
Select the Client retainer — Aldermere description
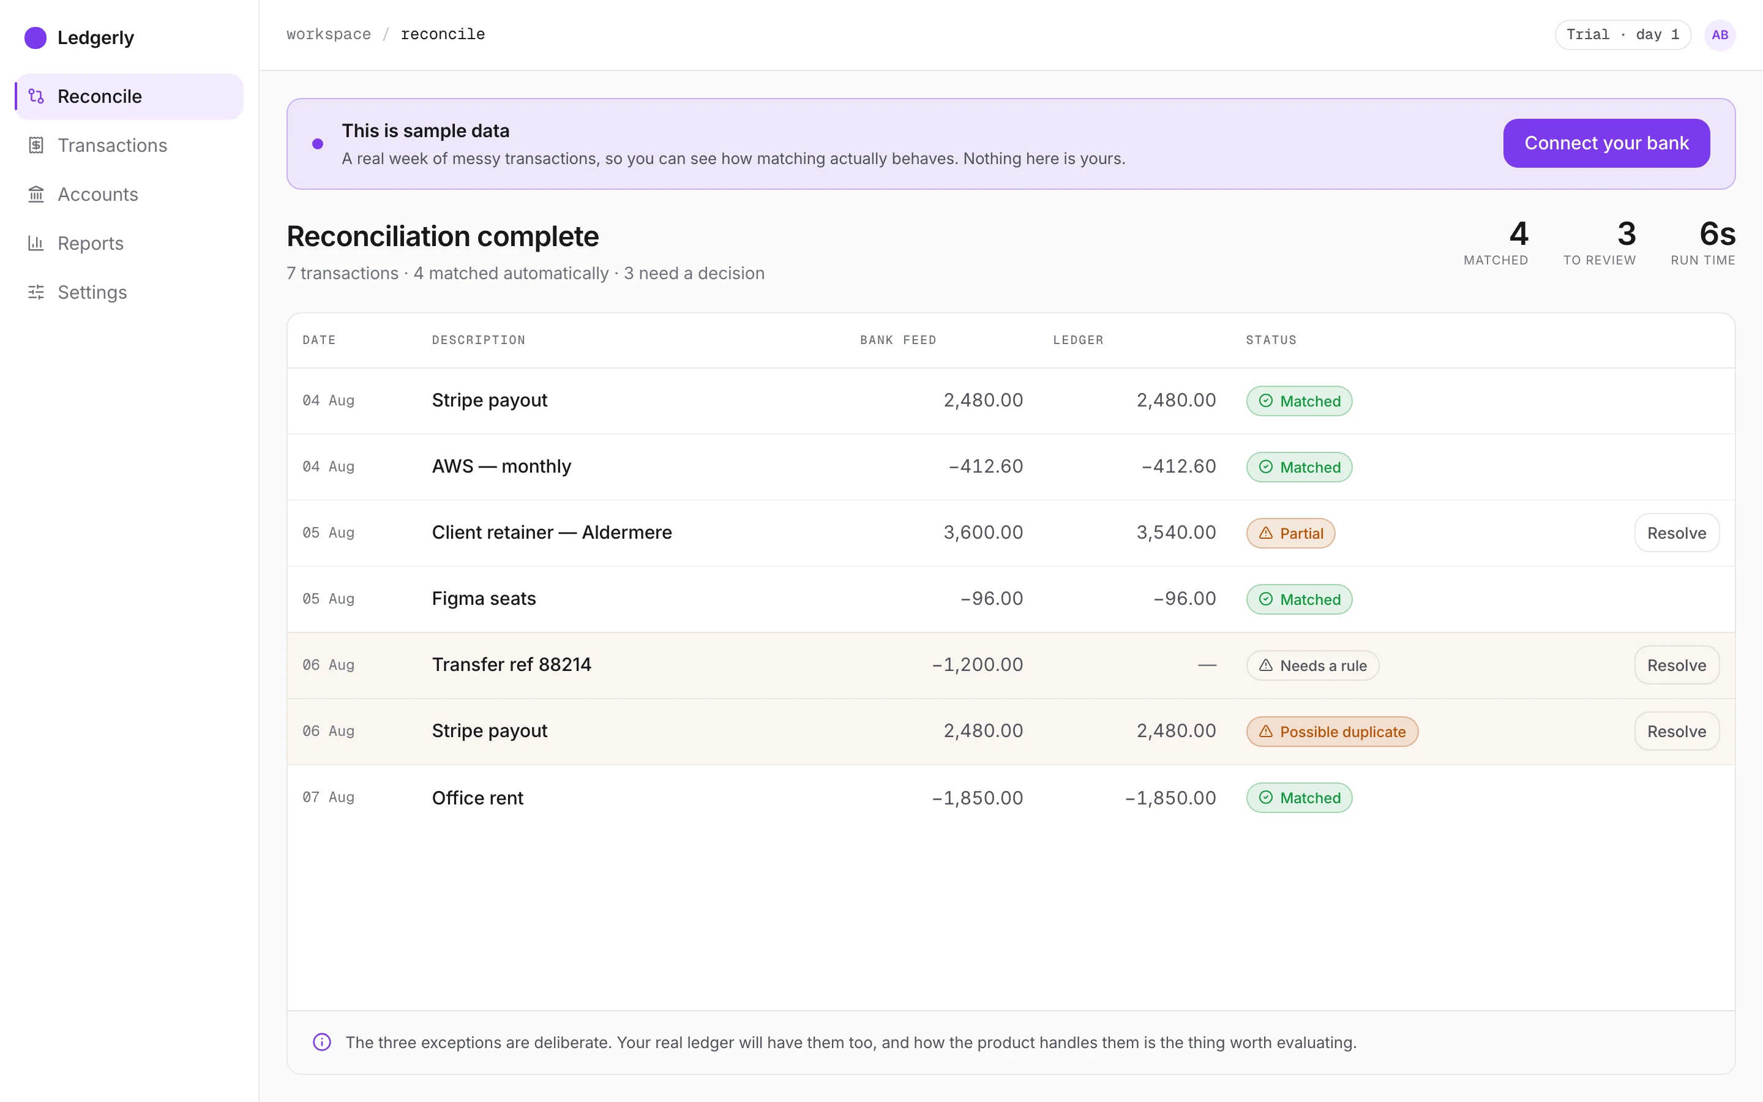(552, 533)
